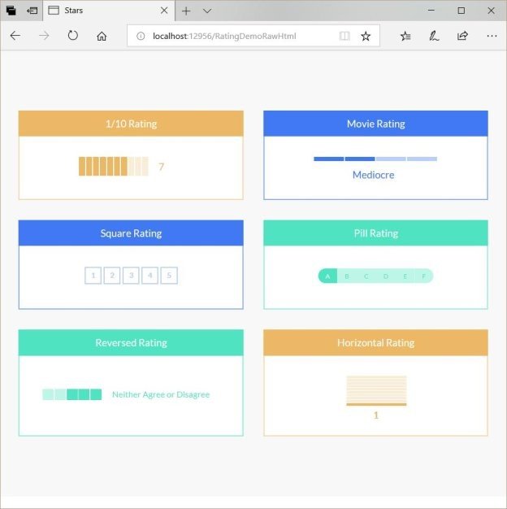
Task: Choose pill rating D
Action: [x=385, y=276]
